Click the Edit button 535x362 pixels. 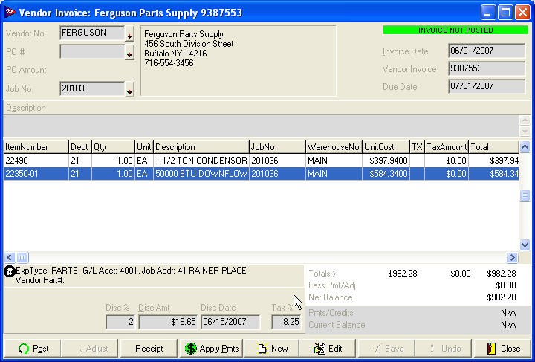pyautogui.click(x=328, y=349)
